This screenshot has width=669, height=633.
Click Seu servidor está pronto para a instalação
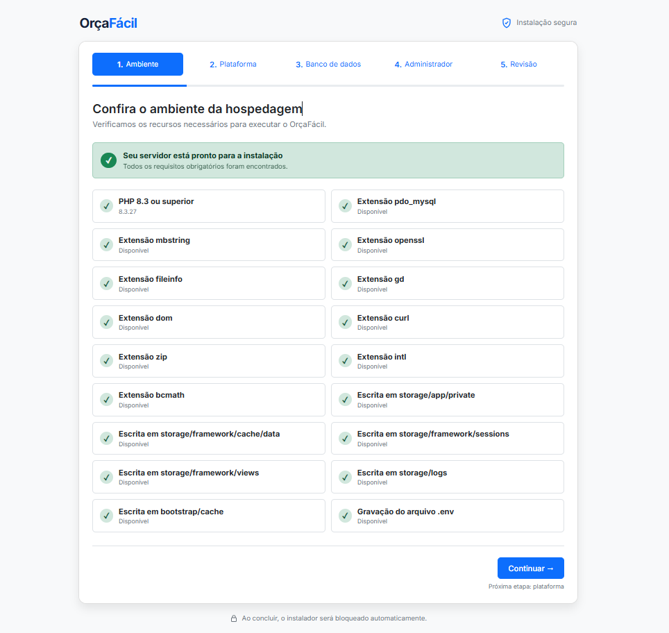click(203, 155)
